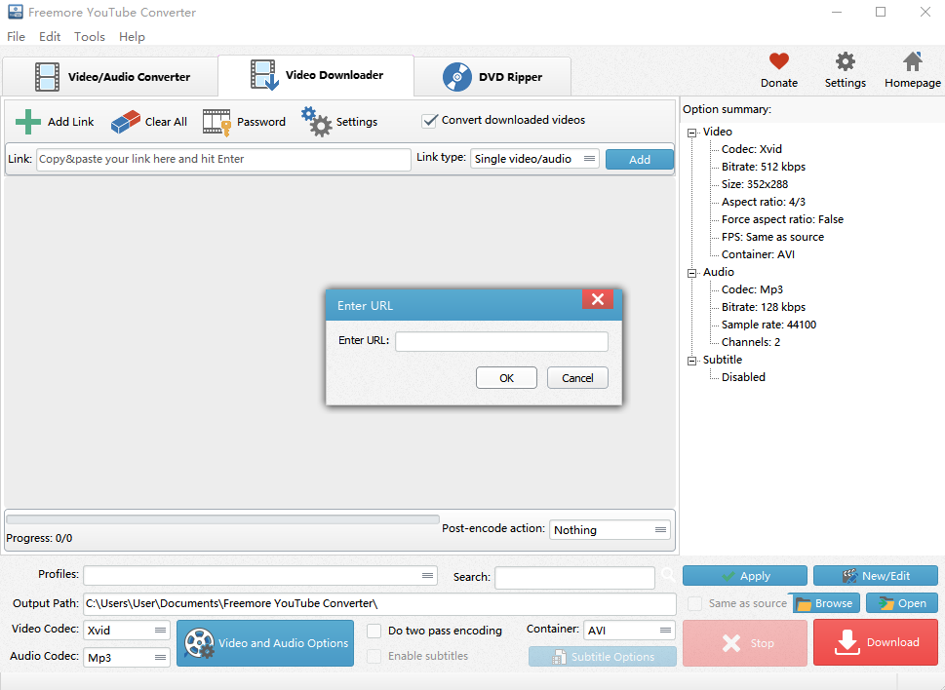Image resolution: width=945 pixels, height=690 pixels.
Task: Switch to Video/Audio Converter tab
Action: (110, 76)
